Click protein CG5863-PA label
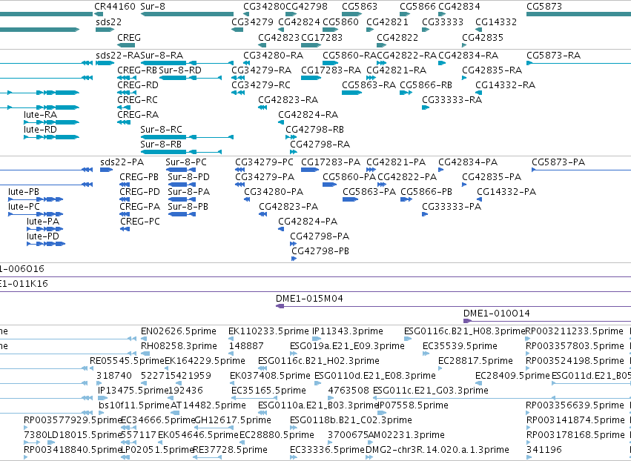Viewport: 631px width, 461px height. coord(369,192)
